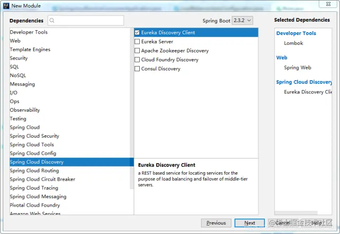
Task: Open the Spring Boot version dropdown
Action: 242,20
